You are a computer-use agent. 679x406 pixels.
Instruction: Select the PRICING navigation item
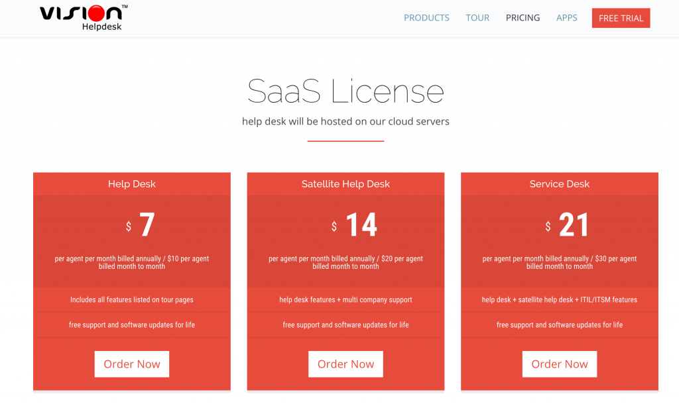[523, 18]
